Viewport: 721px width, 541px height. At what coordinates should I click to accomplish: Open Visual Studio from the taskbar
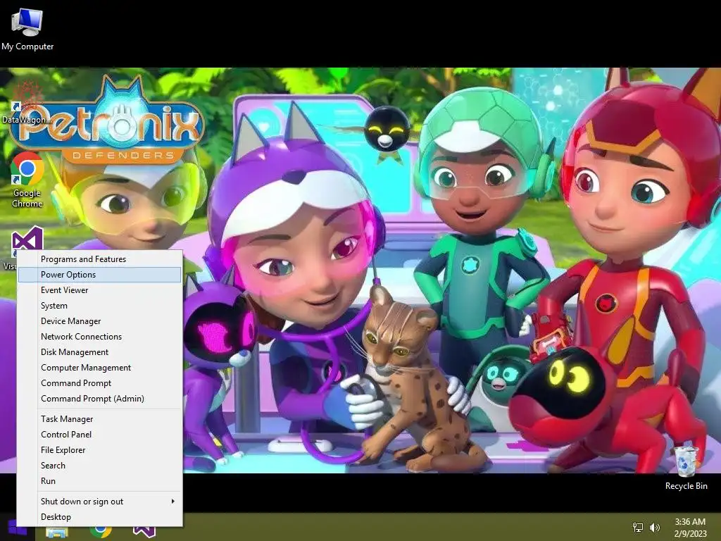(144, 531)
